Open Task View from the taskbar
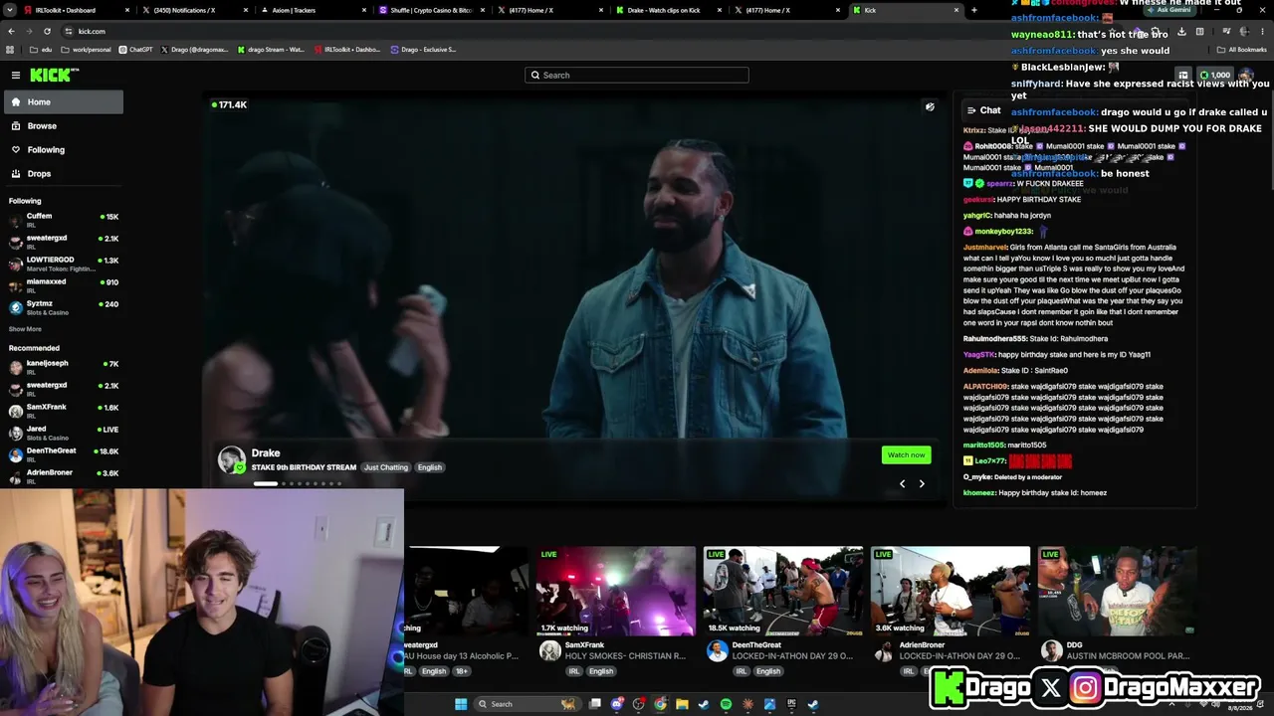Viewport: 1274px width, 716px height. pos(595,704)
